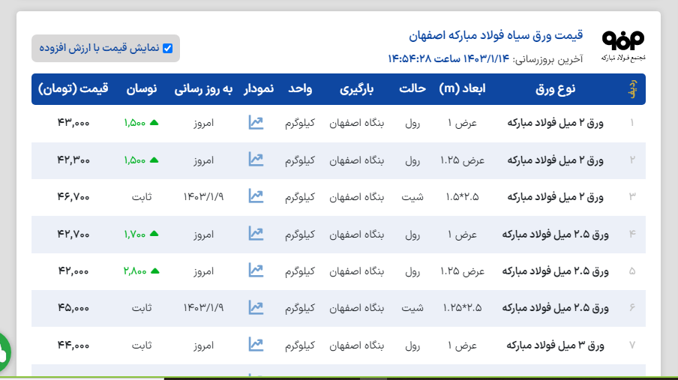Screen dimensions: 678x380
Task: Open chart icon for row 1 sheet
Action: tap(256, 123)
